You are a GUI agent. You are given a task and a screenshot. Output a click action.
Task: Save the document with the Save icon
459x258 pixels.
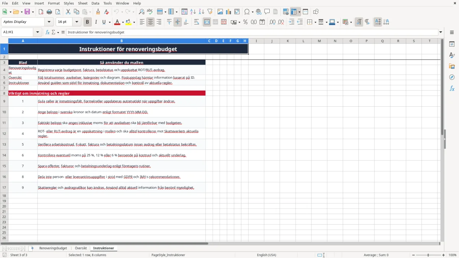27,12
